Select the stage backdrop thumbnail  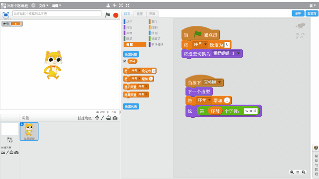[9, 129]
